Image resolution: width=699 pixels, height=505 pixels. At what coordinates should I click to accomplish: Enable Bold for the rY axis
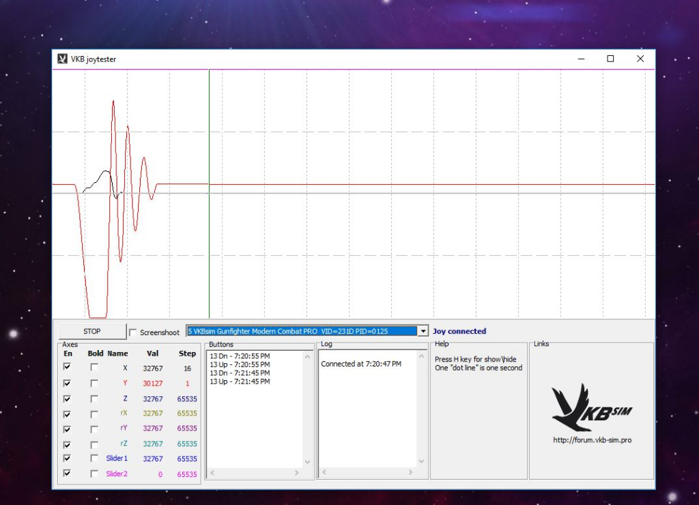(x=94, y=429)
